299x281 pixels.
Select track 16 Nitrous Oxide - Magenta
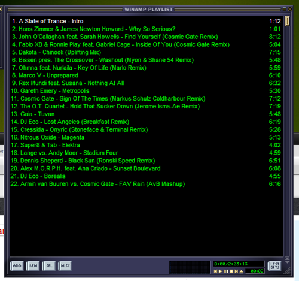[147, 137]
